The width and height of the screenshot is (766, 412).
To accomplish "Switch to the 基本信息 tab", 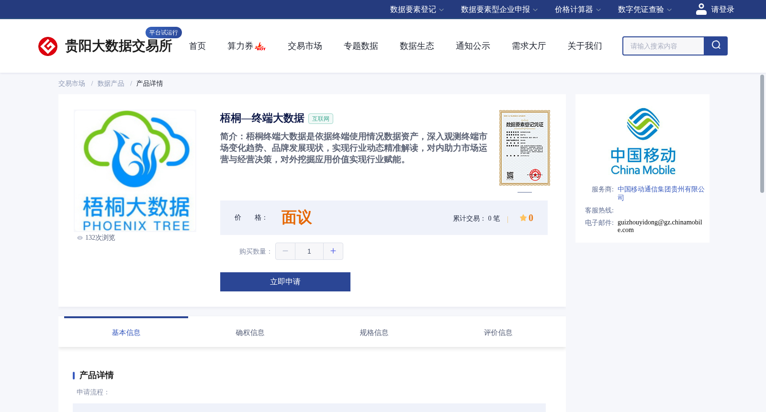I will [x=126, y=332].
